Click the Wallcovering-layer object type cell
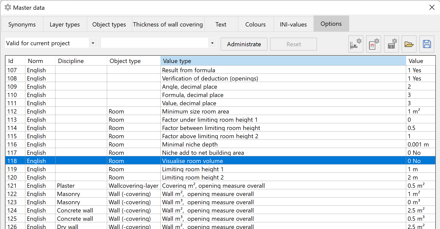 coord(133,185)
